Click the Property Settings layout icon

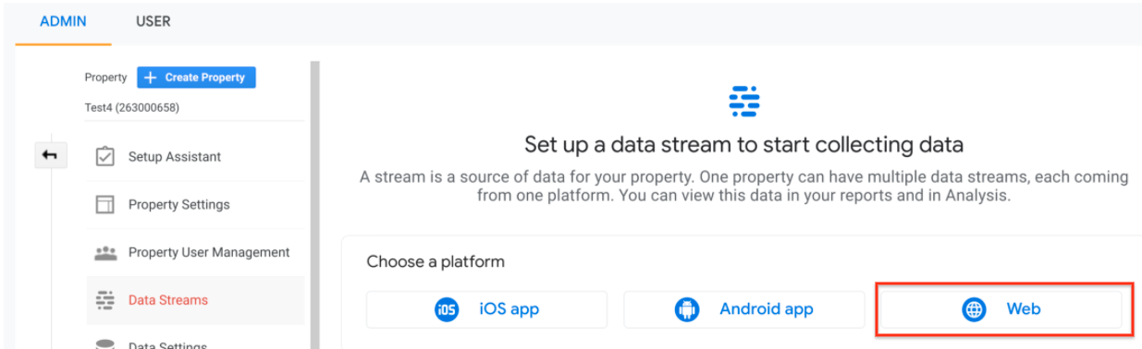[x=105, y=205]
